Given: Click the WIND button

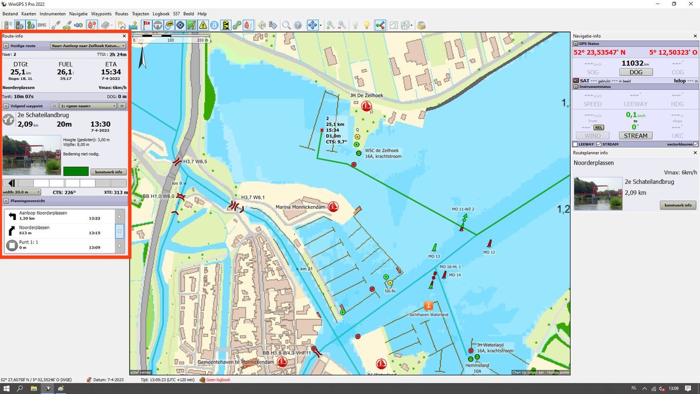Looking at the screenshot, I should 593,135.
